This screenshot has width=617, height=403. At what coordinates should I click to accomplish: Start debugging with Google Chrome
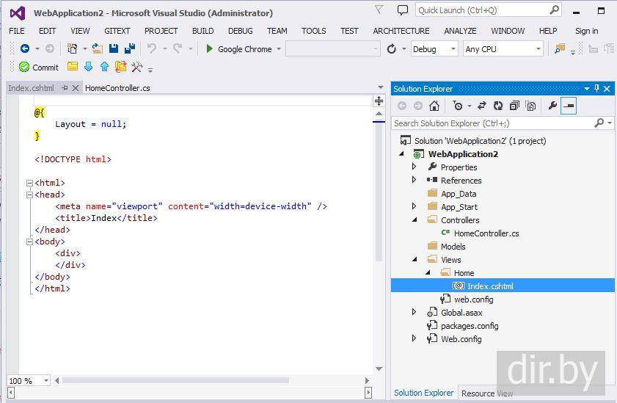coord(238,49)
